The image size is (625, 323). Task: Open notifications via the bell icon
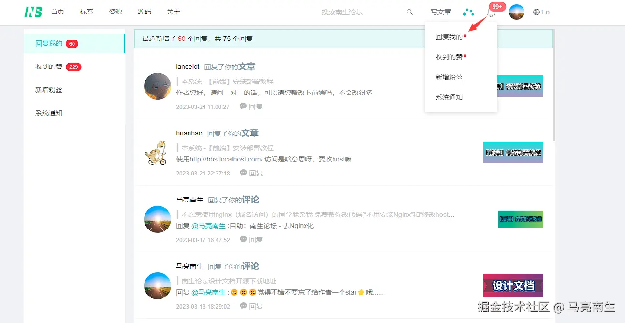491,13
